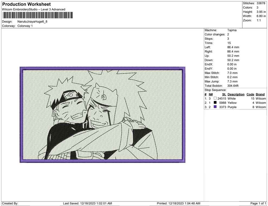Viewport: 268px width, 206px height.
Task: Select the White thread description
Action: [231, 98]
